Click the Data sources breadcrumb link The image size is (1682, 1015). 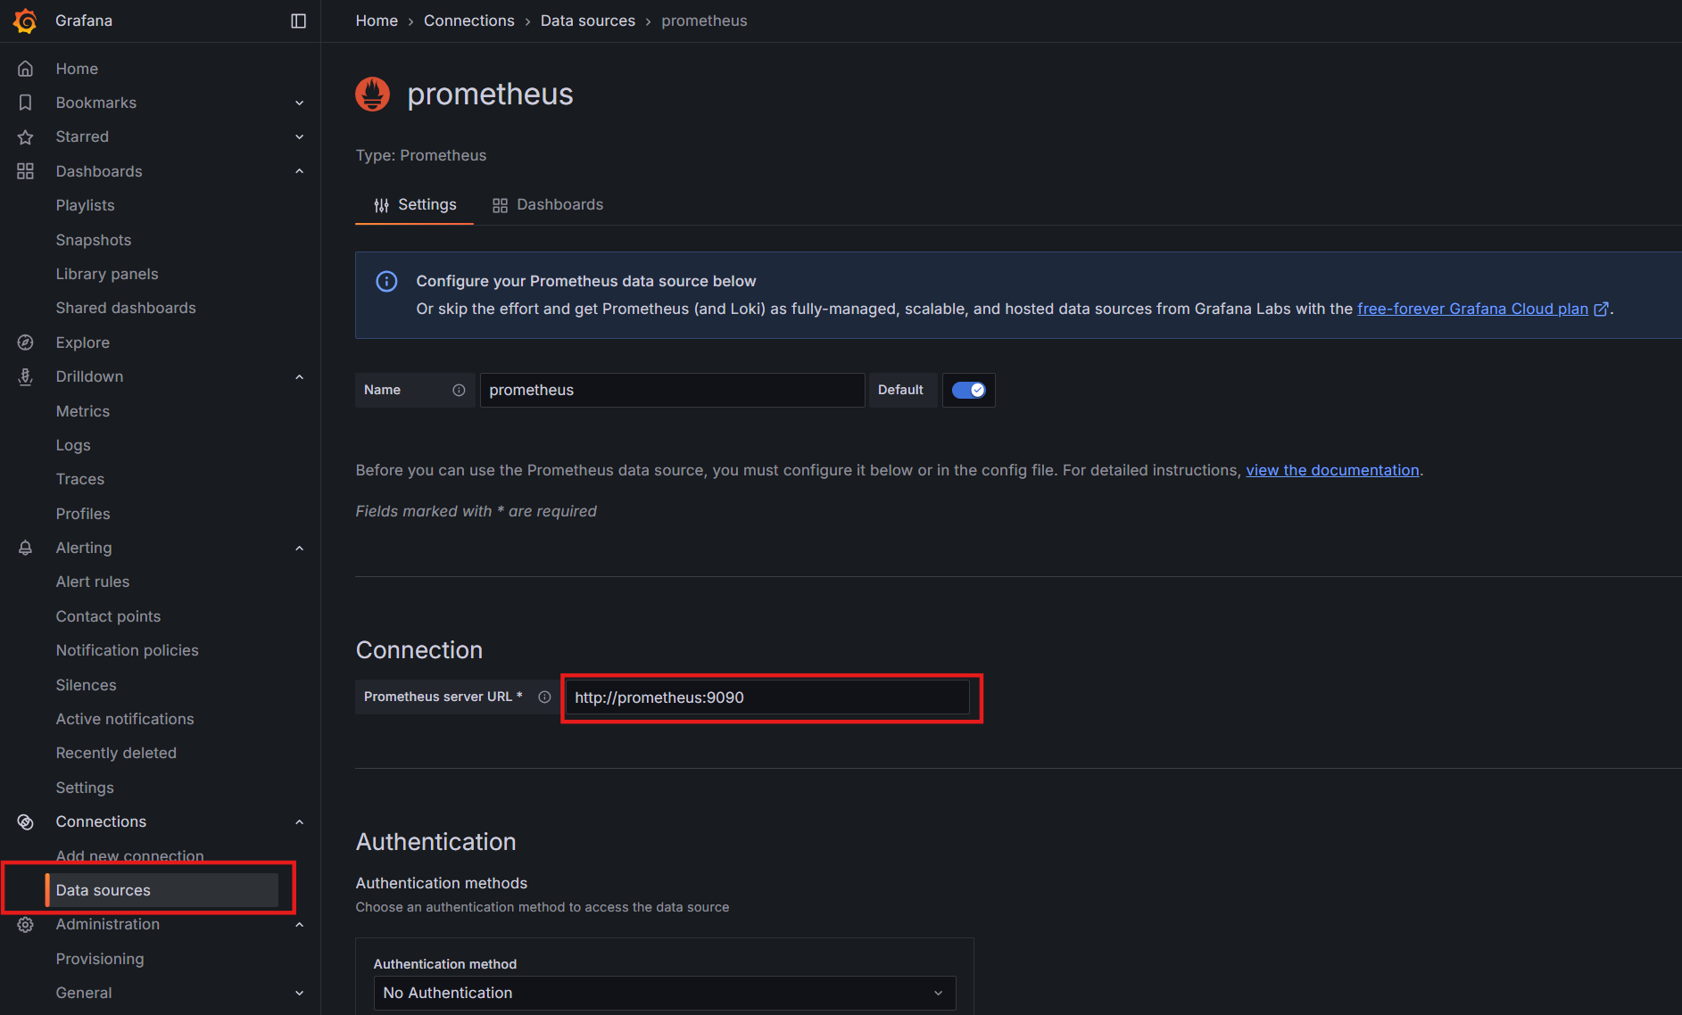pyautogui.click(x=588, y=21)
